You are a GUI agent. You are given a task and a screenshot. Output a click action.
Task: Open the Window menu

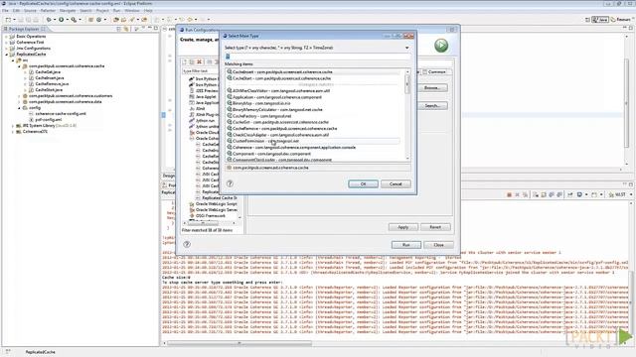coord(132,11)
